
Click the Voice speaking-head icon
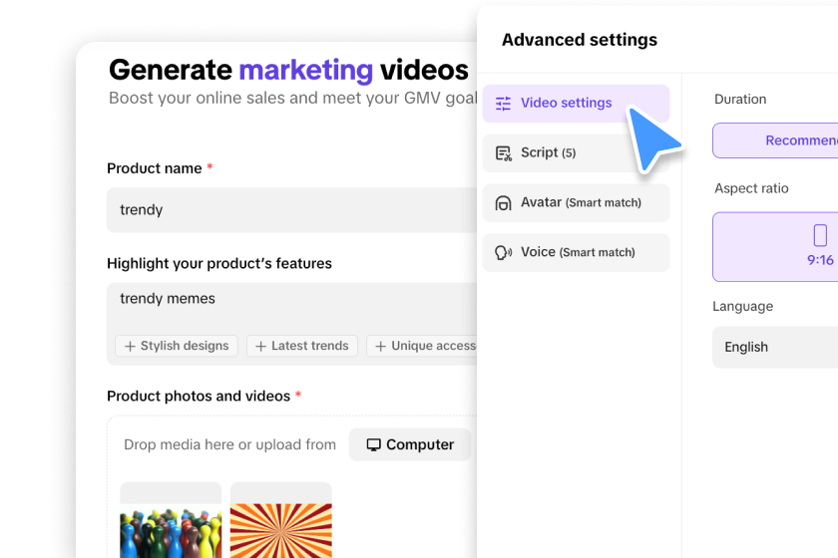(x=503, y=253)
